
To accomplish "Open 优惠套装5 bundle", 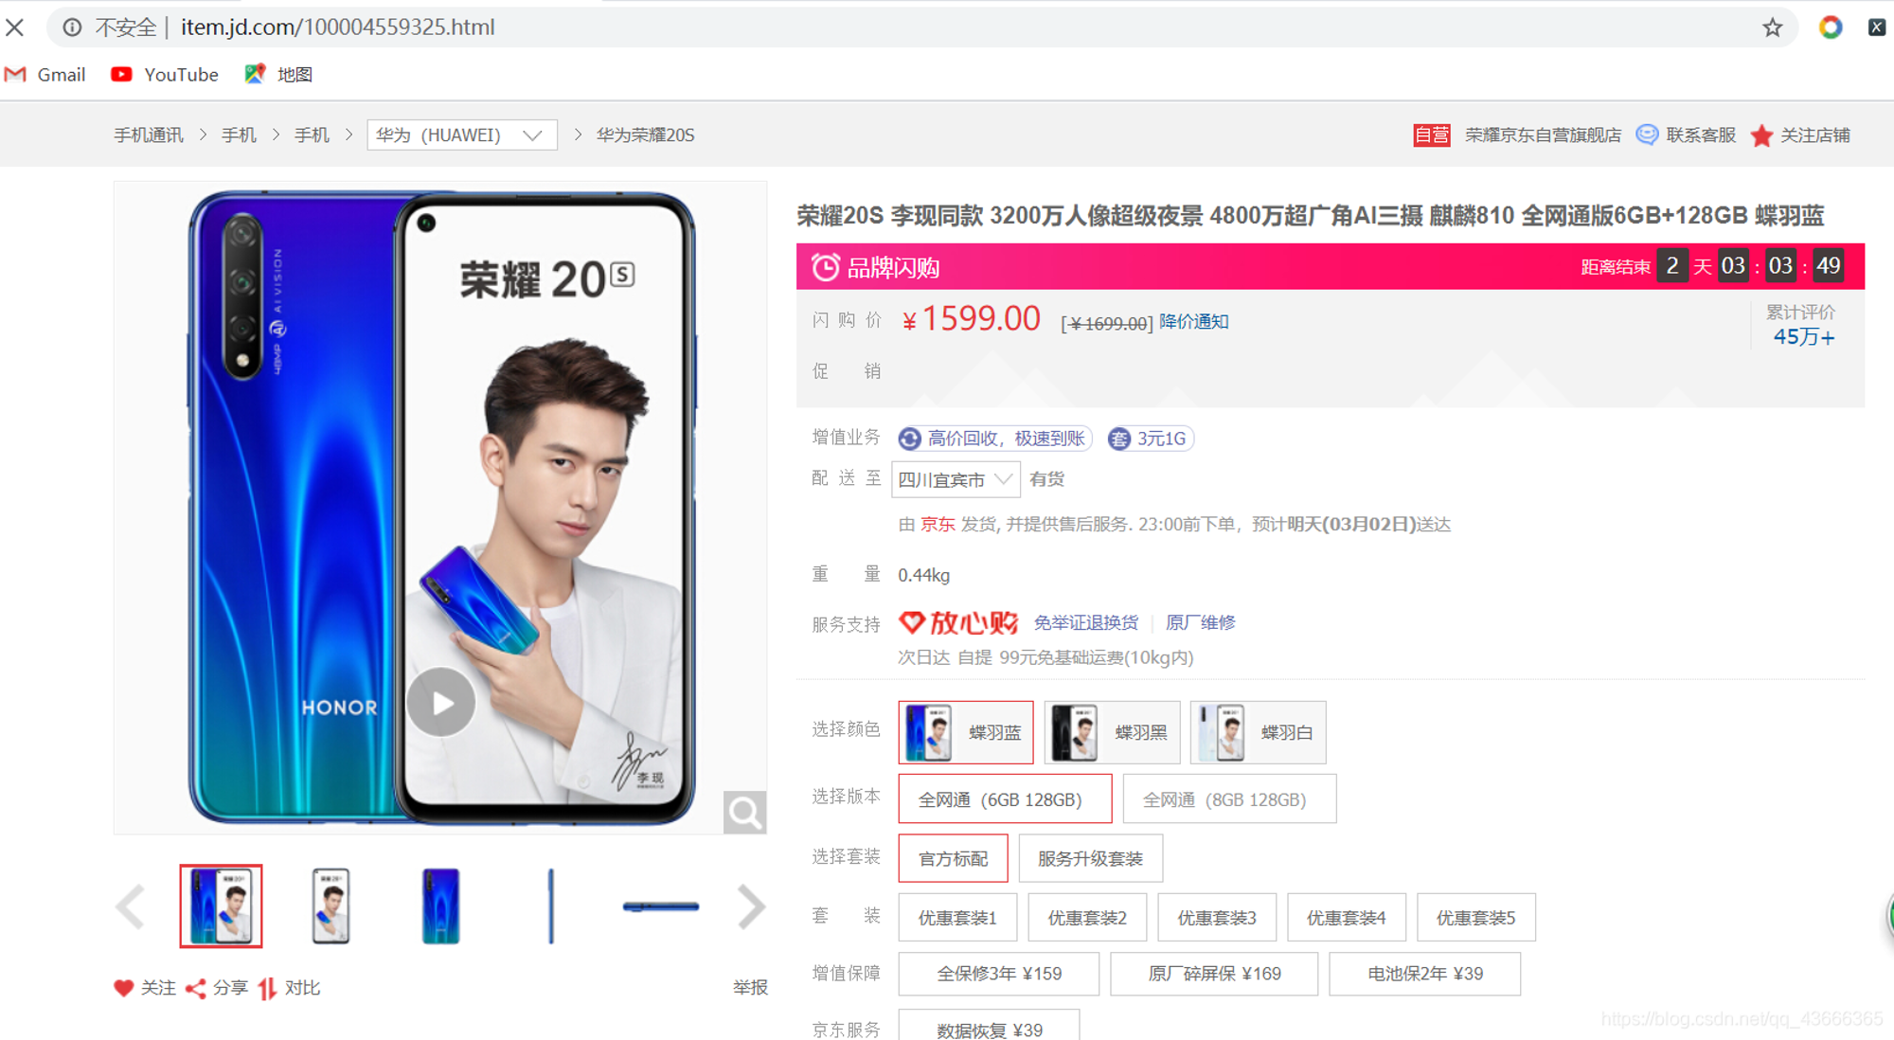I will 1476,917.
